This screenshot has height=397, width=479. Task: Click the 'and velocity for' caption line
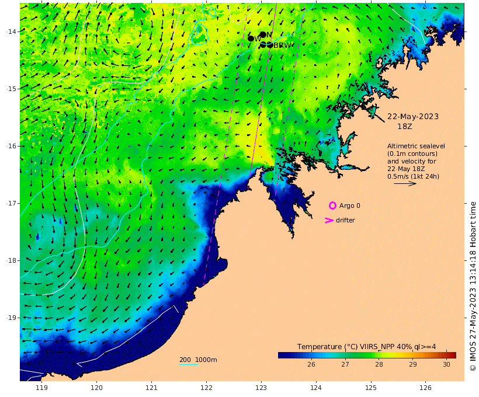(412, 161)
